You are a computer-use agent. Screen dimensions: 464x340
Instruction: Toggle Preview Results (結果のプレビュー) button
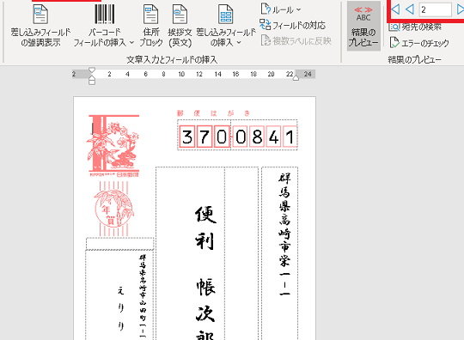(363, 26)
